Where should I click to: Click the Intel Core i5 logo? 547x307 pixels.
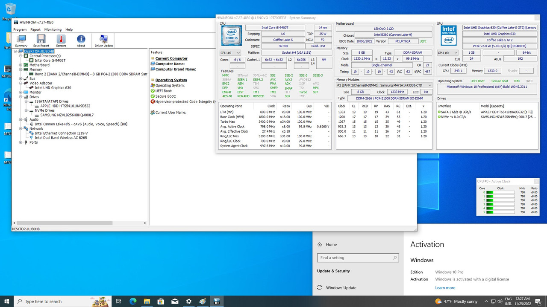(231, 35)
